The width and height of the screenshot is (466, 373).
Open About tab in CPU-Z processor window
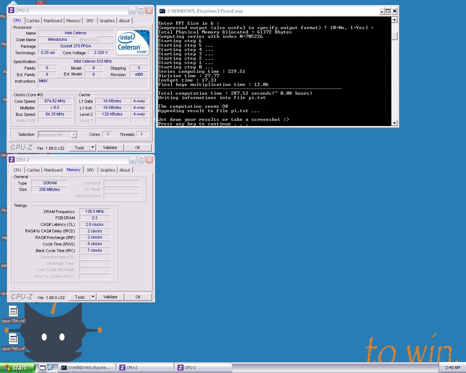click(x=125, y=21)
